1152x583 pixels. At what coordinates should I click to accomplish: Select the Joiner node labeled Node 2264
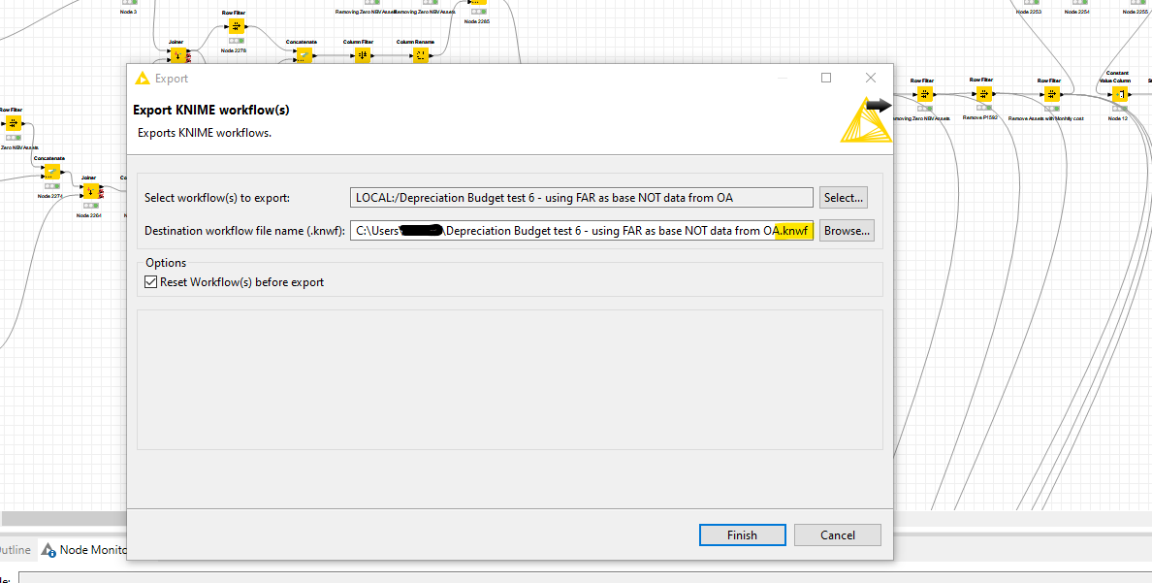coord(89,190)
